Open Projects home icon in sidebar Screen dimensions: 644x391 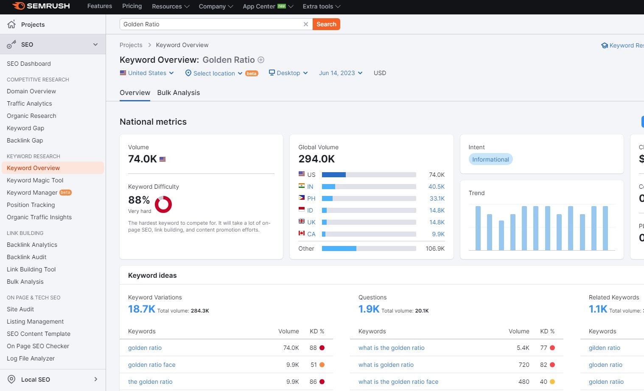tap(11, 24)
